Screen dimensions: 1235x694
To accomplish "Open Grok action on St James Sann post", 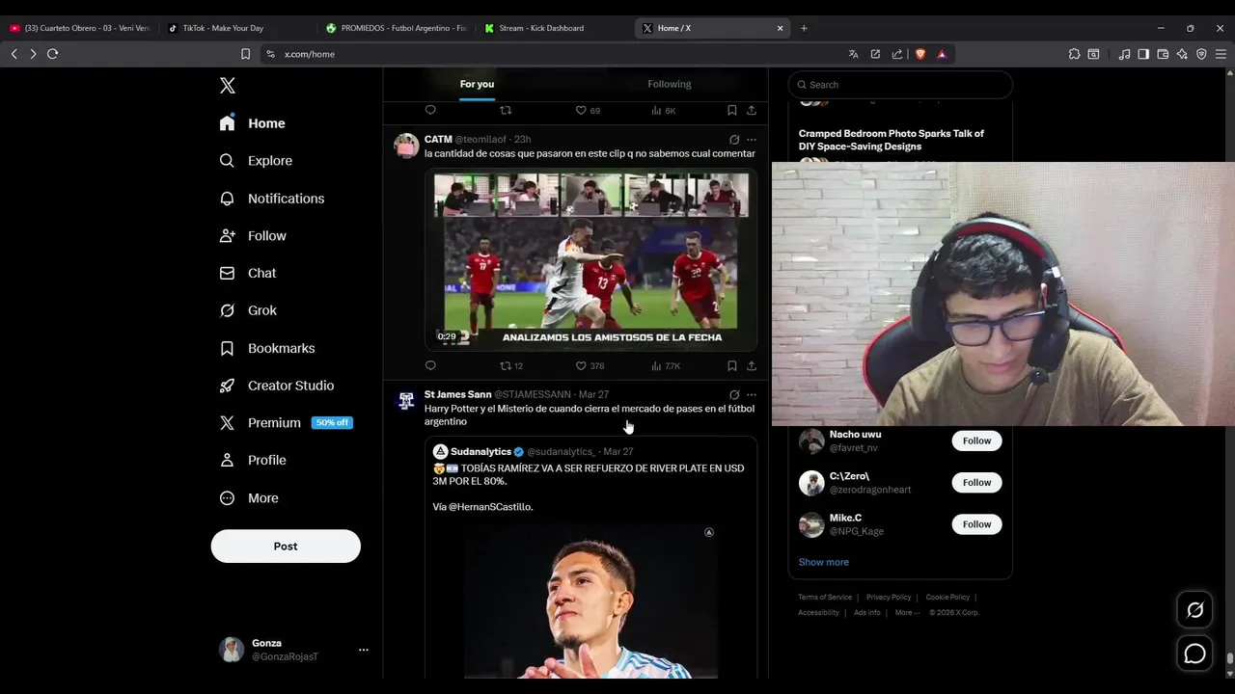I will click(x=734, y=395).
